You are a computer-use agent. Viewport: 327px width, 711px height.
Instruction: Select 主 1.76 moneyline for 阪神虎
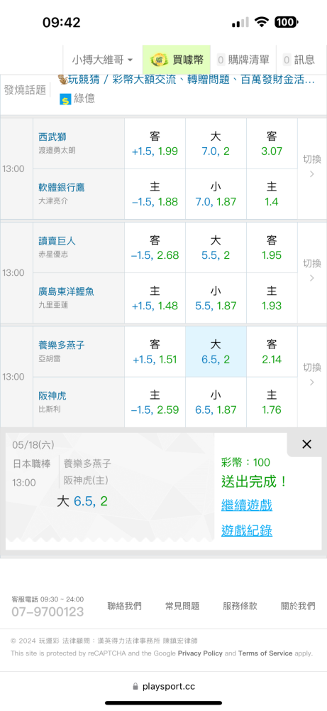(272, 402)
